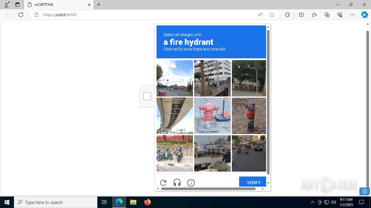Viewport: 371px width, 208px height.
Task: Select the harbor with truck tile
Action: tap(212, 153)
